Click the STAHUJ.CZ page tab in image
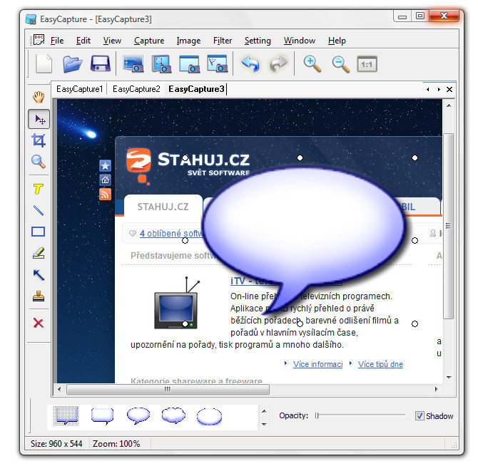This screenshot has height=466, width=478. [x=163, y=207]
